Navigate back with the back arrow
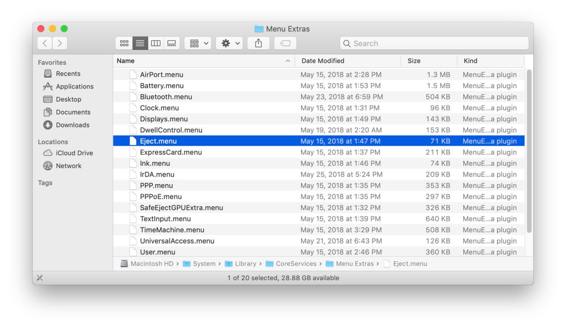566x328 pixels. pos(44,43)
